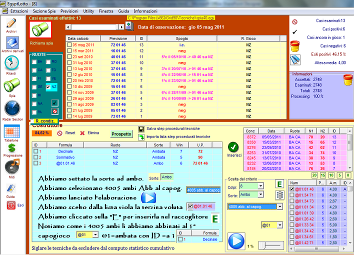Click the Spoglio column header
Screen dimensions: 354x255
tap(182, 38)
